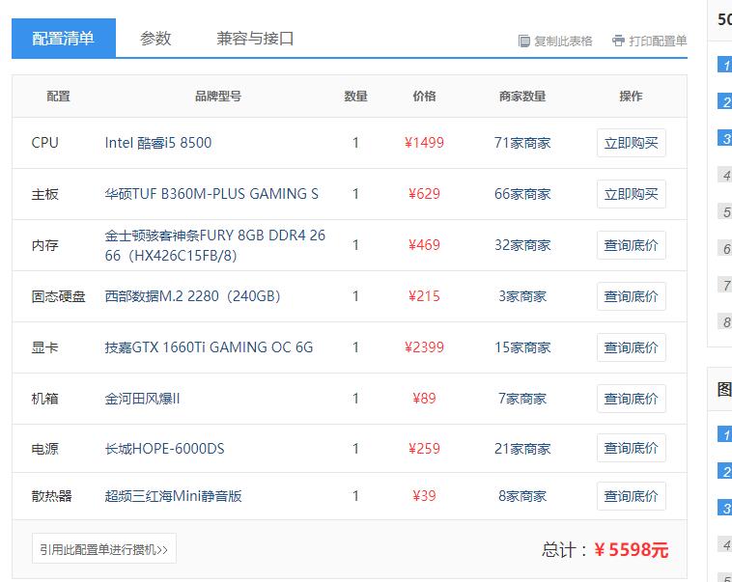The image size is (732, 582).
Task: Click the 显卡 category label
Action: (44, 347)
